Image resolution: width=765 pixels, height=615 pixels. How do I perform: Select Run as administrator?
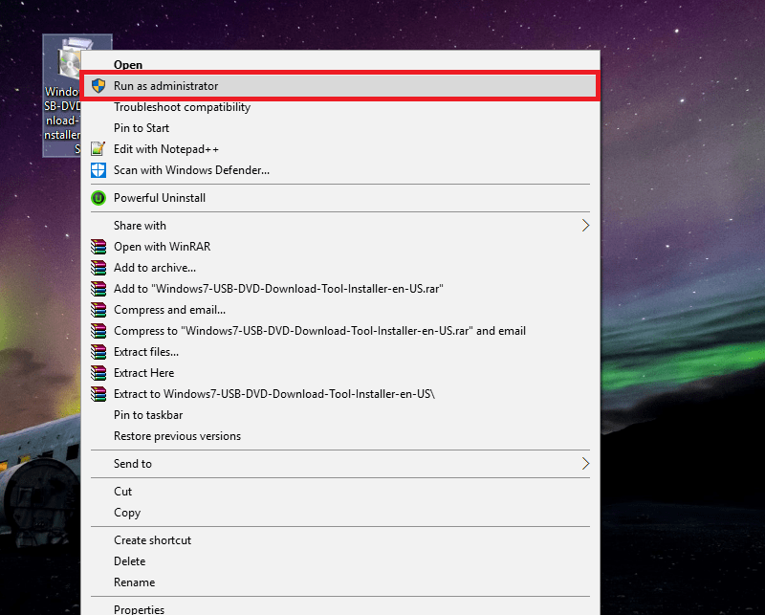tap(340, 86)
